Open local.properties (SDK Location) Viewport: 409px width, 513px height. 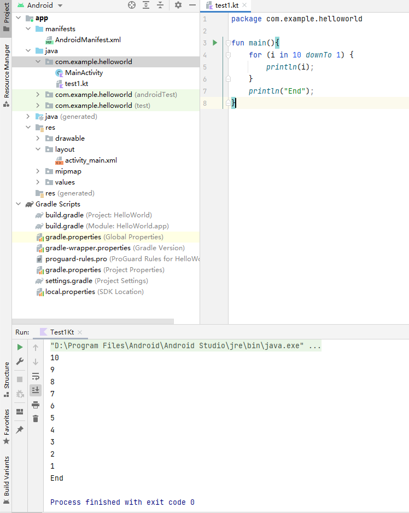pos(90,292)
